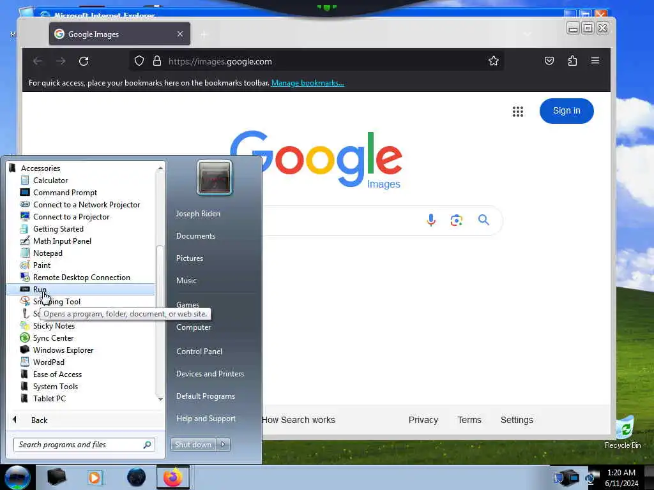Open Firefox extensions icon

pyautogui.click(x=572, y=61)
